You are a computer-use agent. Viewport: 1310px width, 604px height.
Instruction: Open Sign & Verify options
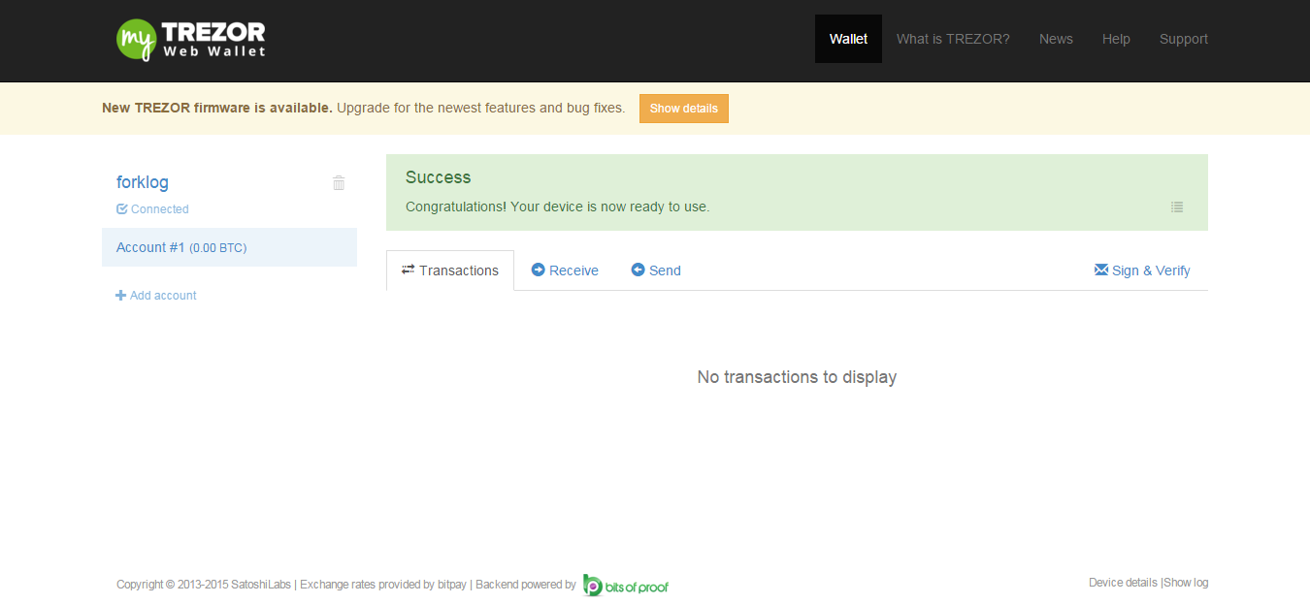(1151, 270)
